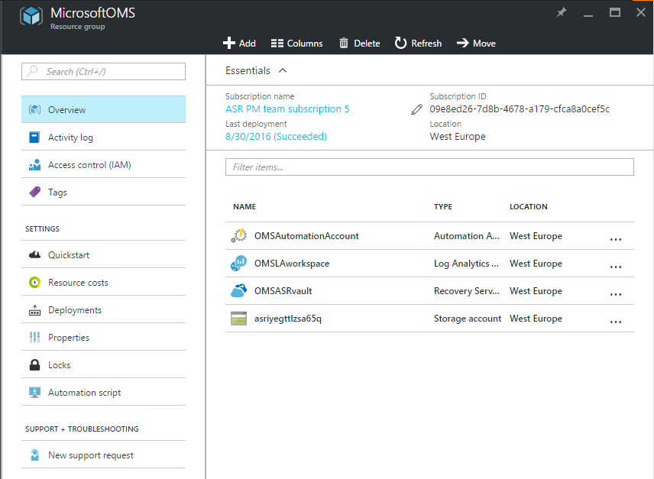Click West Europe in OMSASRvault row
654x479 pixels.
click(536, 291)
